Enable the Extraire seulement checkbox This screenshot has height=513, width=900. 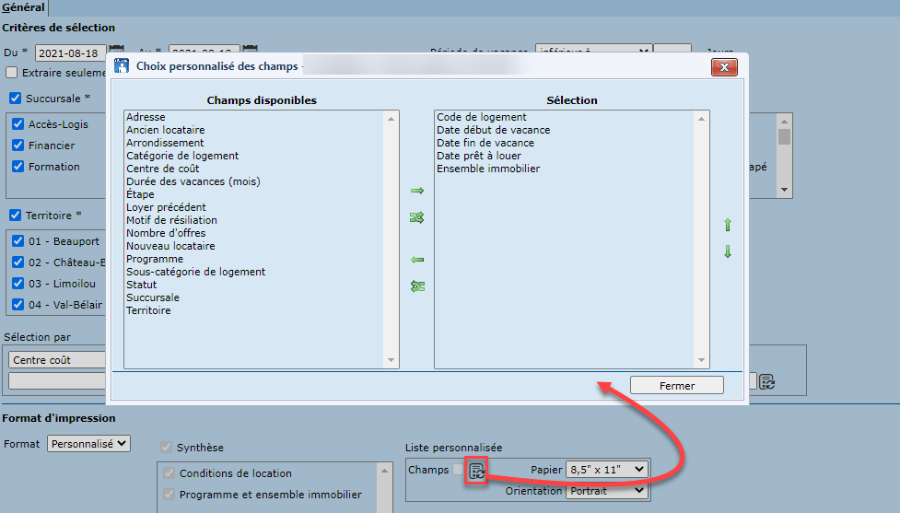click(x=12, y=73)
